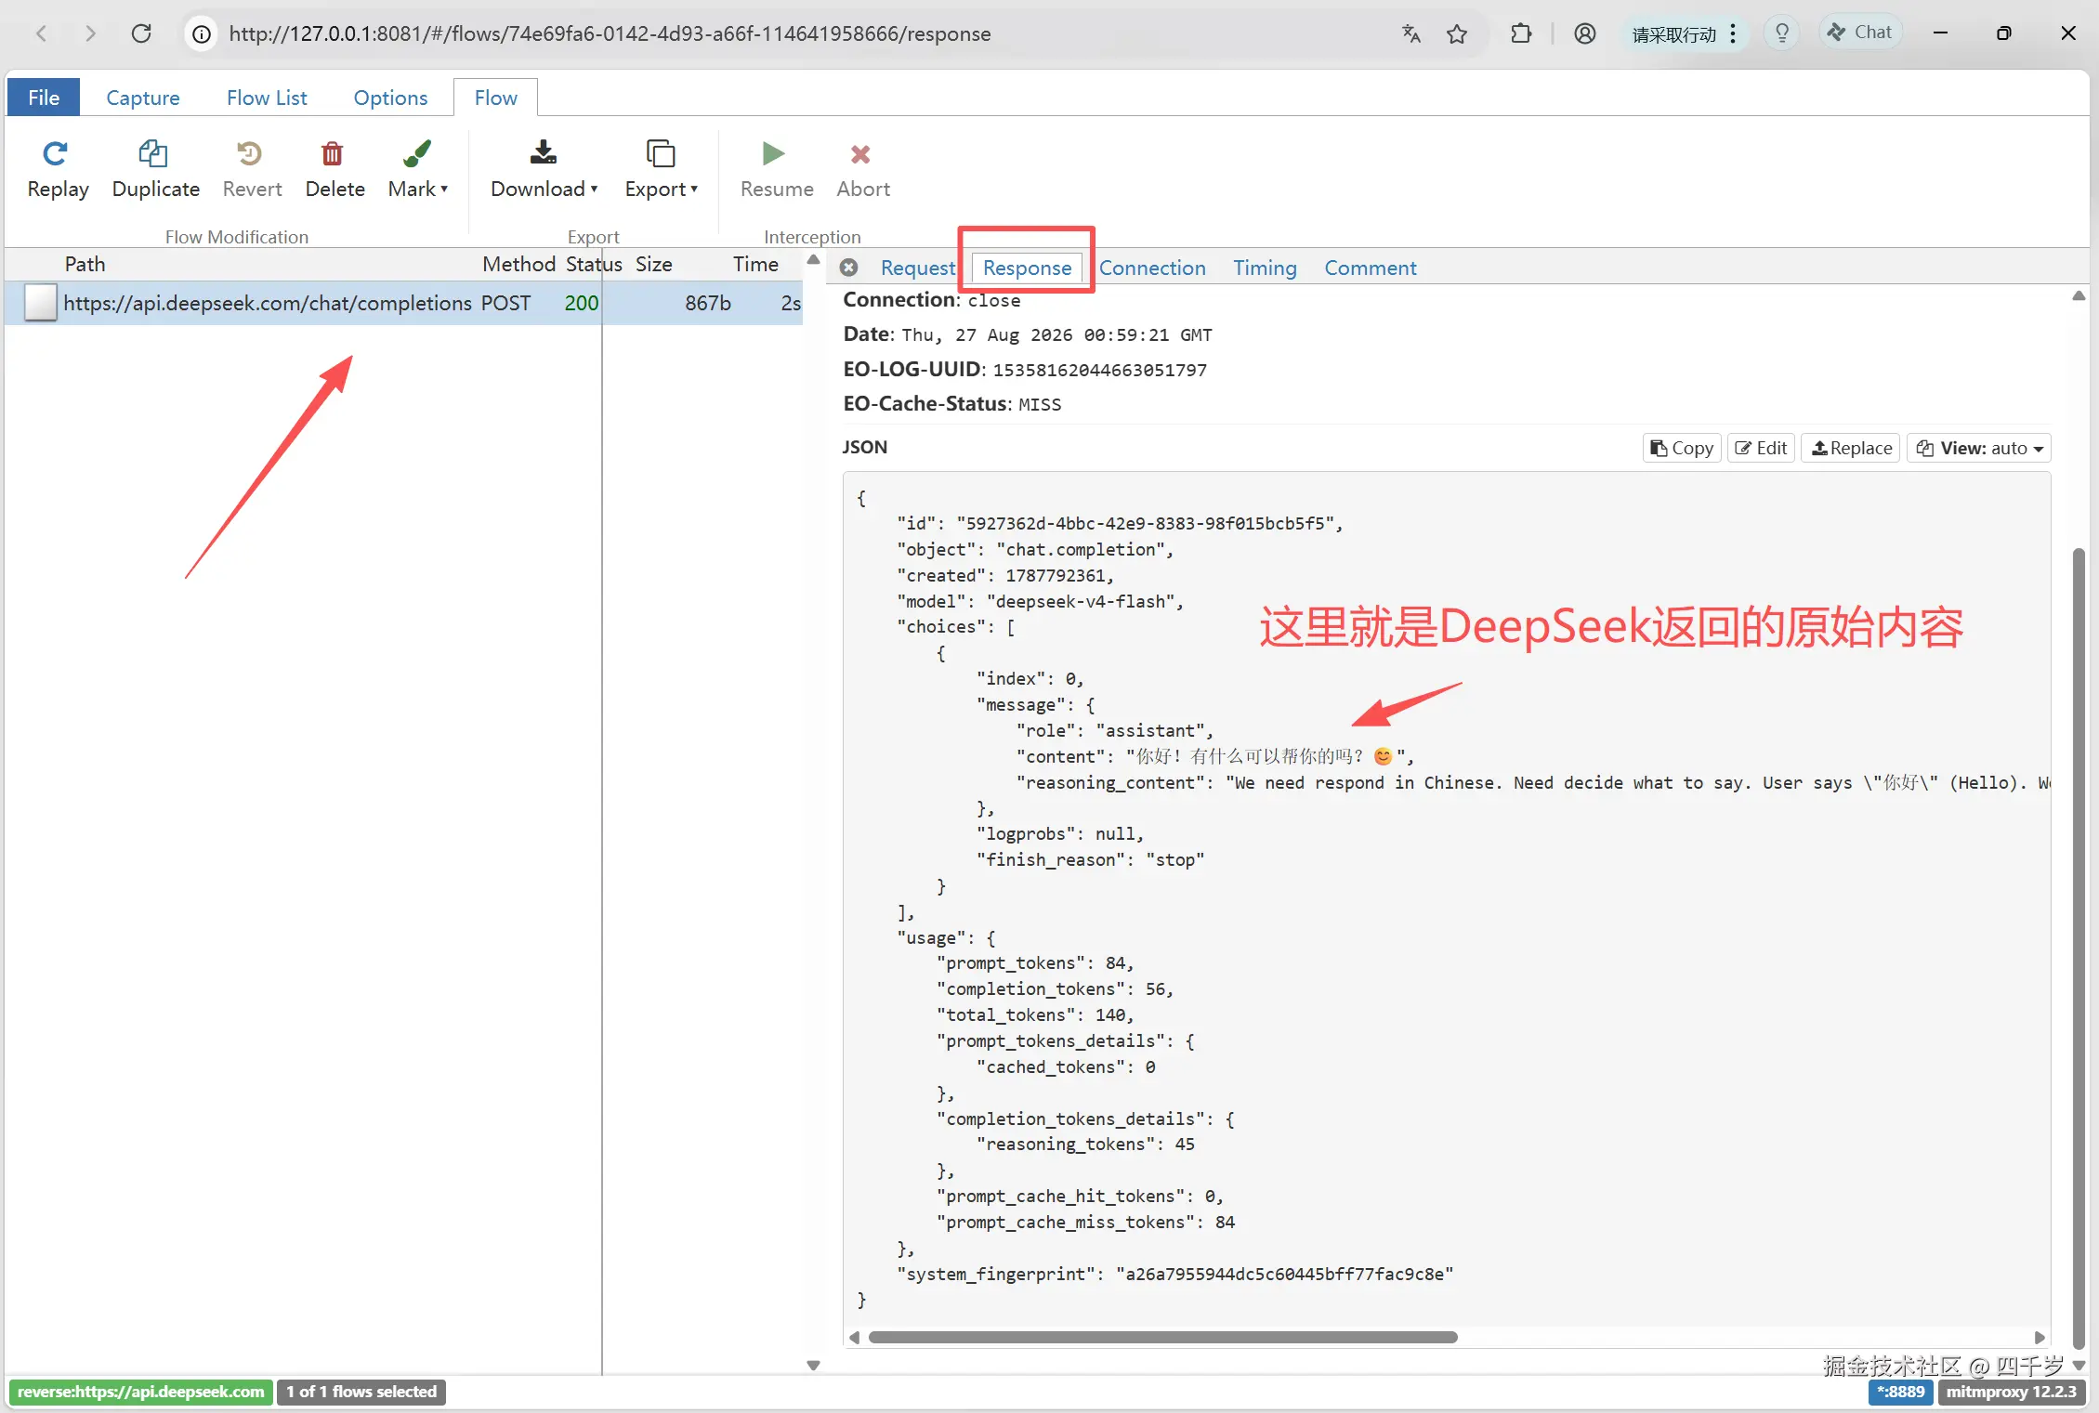Viewport: 2099px width, 1413px height.
Task: Open the Mark paintbrush dropdown
Action: pyautogui.click(x=417, y=169)
